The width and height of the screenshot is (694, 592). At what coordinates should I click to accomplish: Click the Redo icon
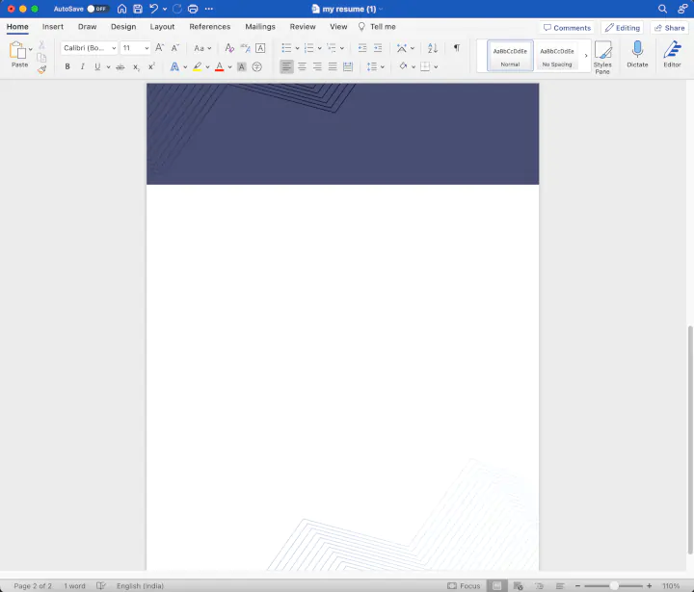click(x=177, y=9)
